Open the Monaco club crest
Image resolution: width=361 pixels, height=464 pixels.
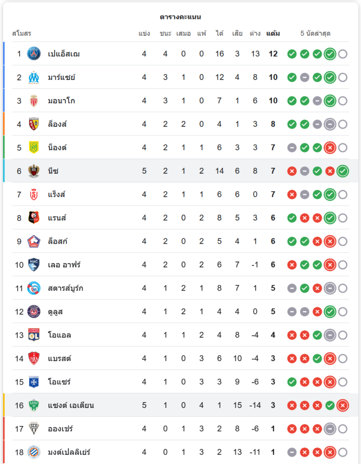point(34,101)
